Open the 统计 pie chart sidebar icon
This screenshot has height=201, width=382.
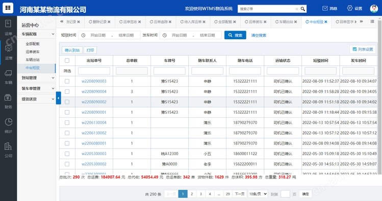point(8,121)
